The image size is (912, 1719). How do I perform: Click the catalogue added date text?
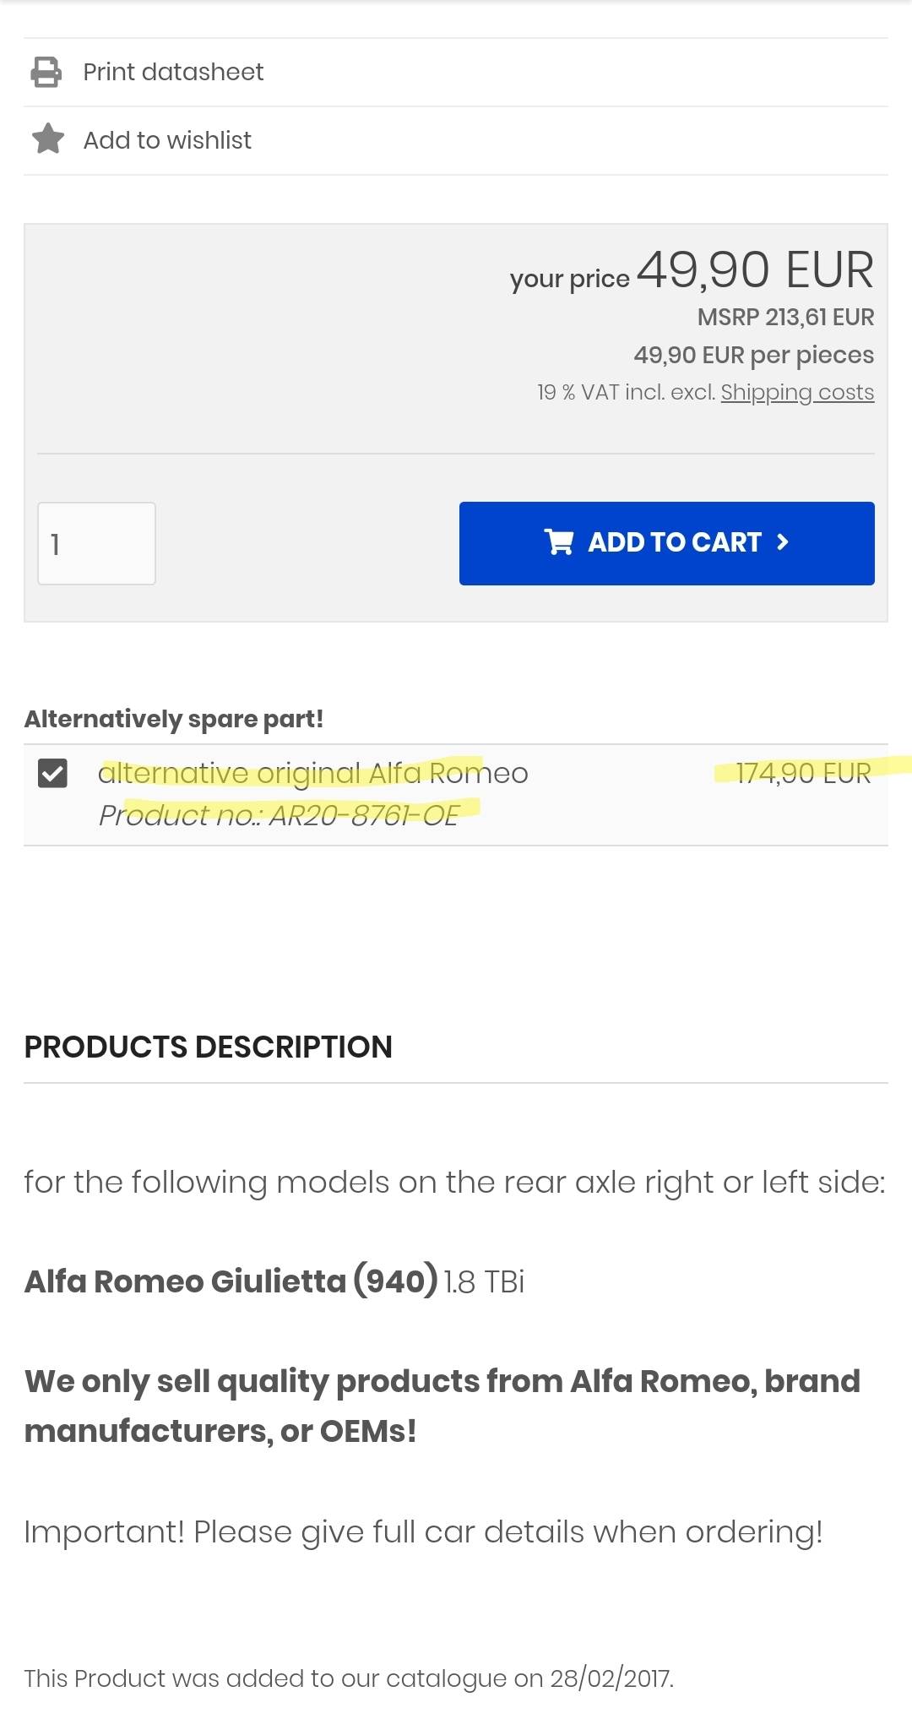(348, 1678)
